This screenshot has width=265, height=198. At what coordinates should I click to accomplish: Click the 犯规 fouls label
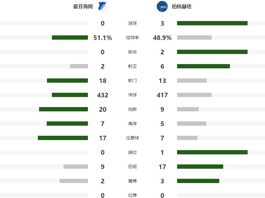point(132,167)
